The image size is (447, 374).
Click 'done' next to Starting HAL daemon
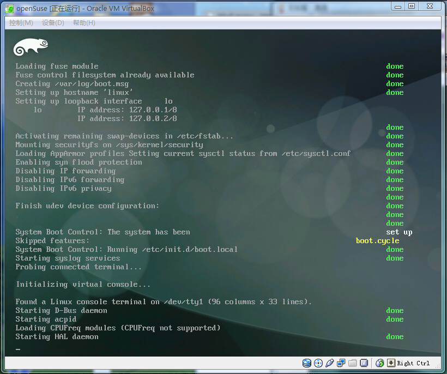pos(395,337)
